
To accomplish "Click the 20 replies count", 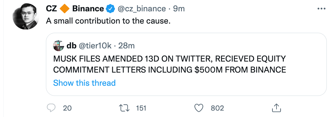I will click(x=67, y=108).
